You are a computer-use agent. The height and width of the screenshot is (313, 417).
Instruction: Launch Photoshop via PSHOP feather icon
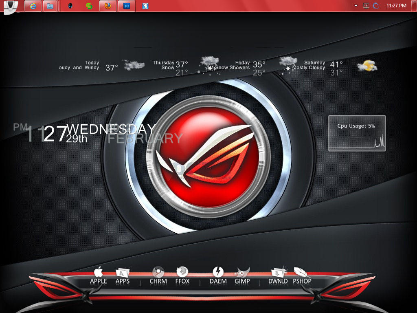pos(302,276)
